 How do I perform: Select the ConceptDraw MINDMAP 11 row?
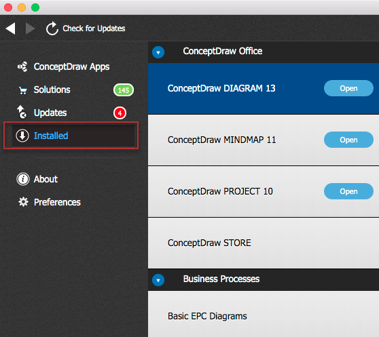[264, 140]
